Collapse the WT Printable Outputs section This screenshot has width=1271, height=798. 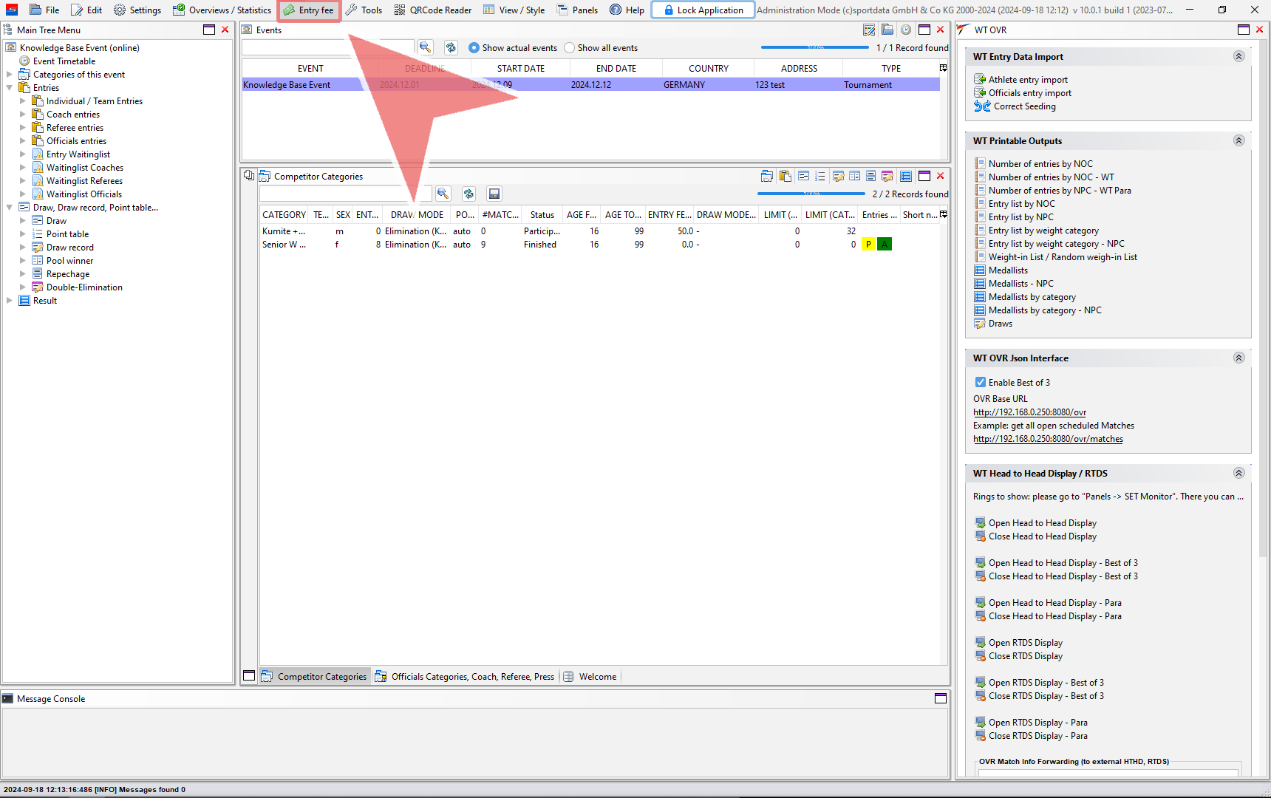click(x=1238, y=141)
